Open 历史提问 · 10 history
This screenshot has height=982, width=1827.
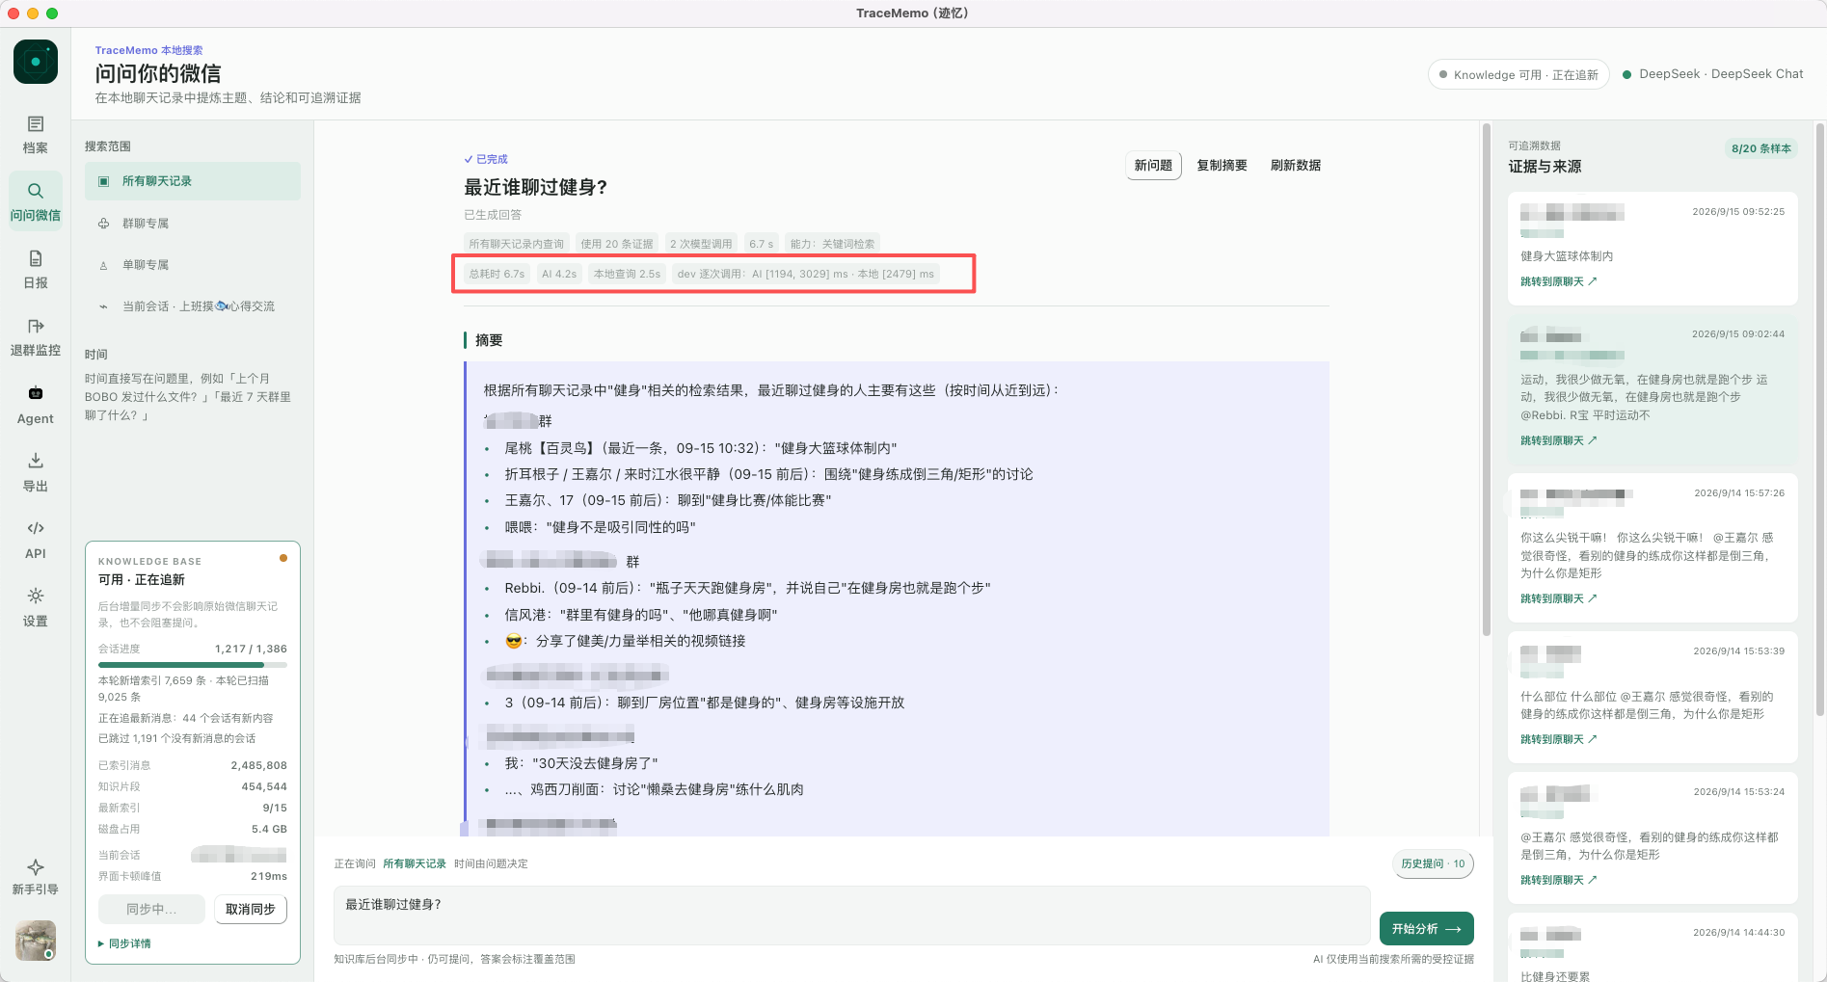click(x=1433, y=863)
